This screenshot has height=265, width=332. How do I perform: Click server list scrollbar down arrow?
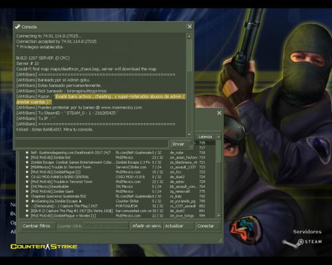coord(218,215)
